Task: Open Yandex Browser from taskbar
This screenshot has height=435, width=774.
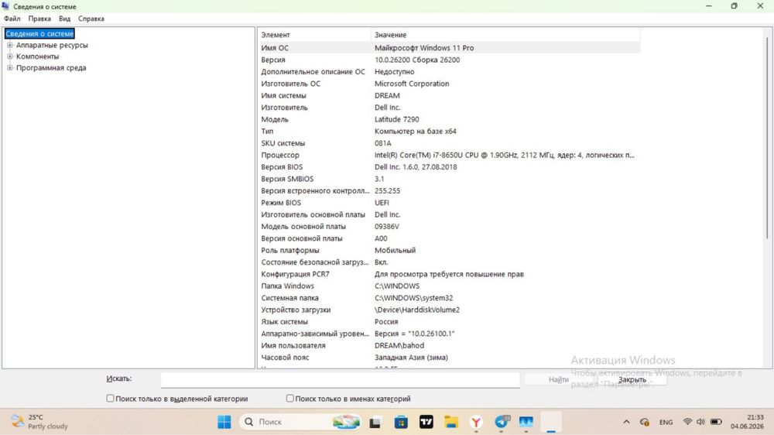Action: pos(476,422)
